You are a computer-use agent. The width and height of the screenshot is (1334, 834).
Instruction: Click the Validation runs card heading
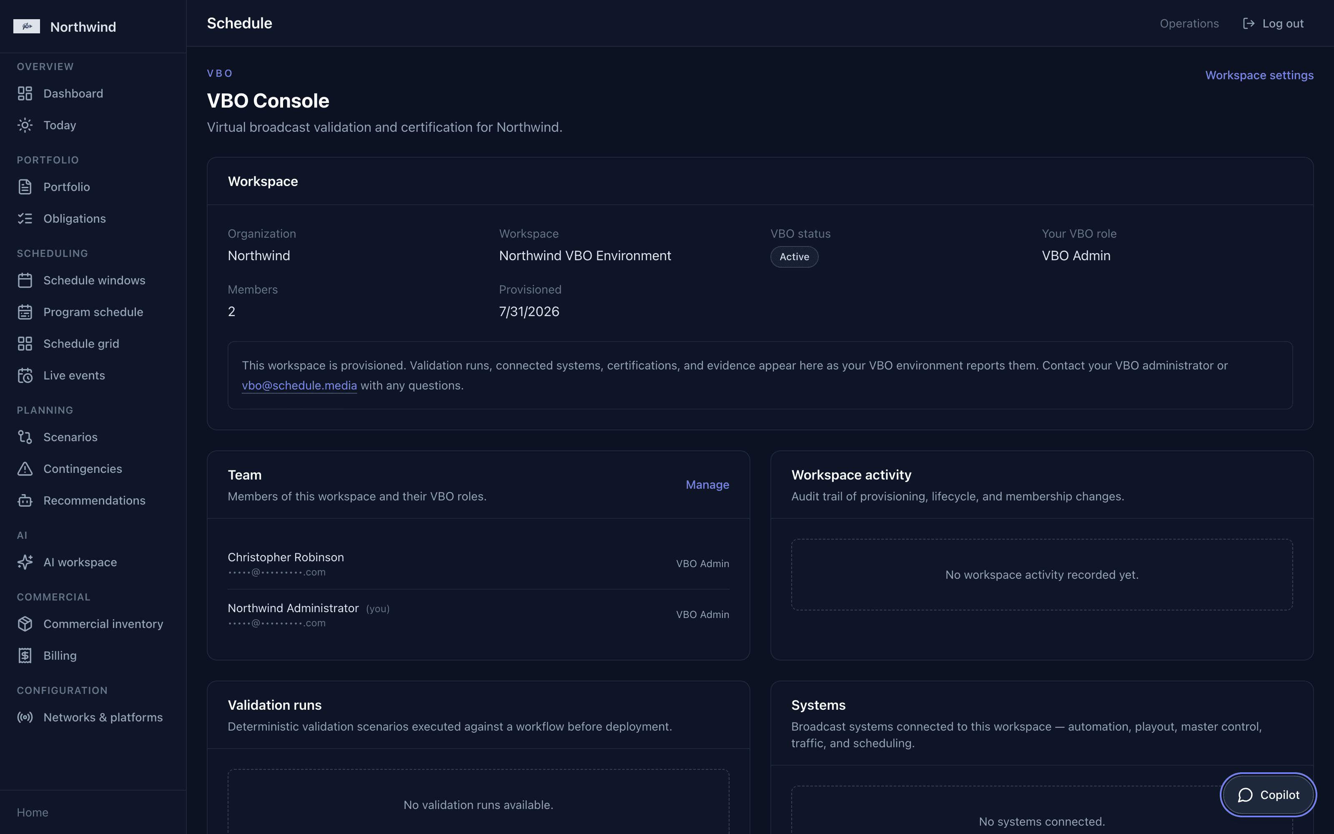point(275,706)
